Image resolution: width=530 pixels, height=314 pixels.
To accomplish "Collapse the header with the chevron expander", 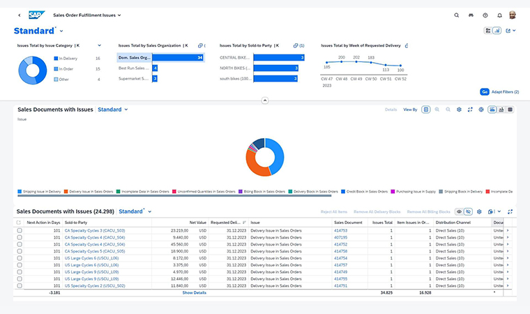I will click(265, 101).
